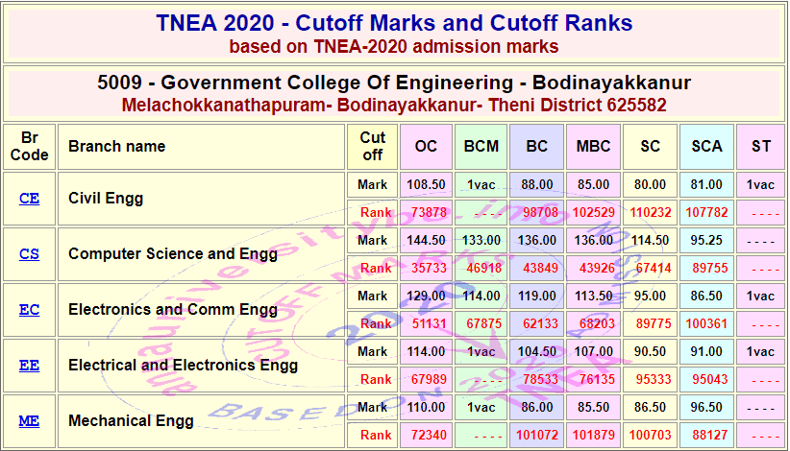Click the Branch name column header
This screenshot has width=790, height=451.
coord(116,147)
